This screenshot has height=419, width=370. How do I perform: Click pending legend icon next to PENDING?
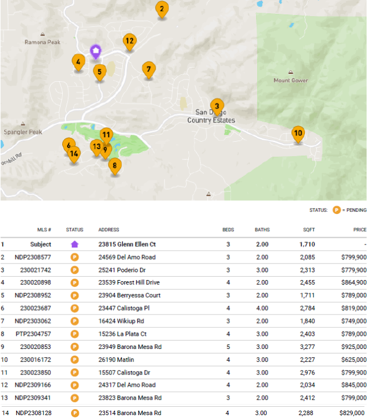click(337, 210)
